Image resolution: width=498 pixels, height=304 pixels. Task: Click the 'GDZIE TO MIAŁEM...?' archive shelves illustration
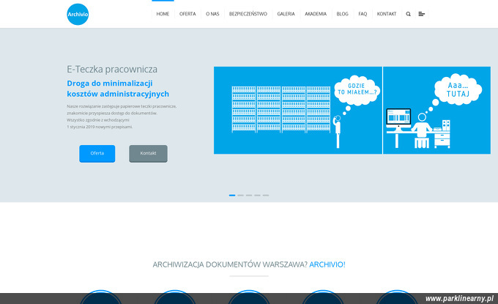pos(298,110)
